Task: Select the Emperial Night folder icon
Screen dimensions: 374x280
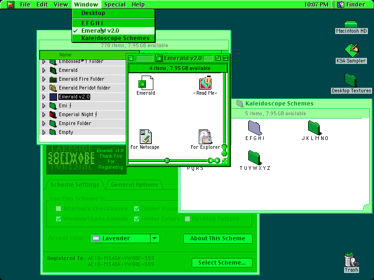Action: point(53,114)
